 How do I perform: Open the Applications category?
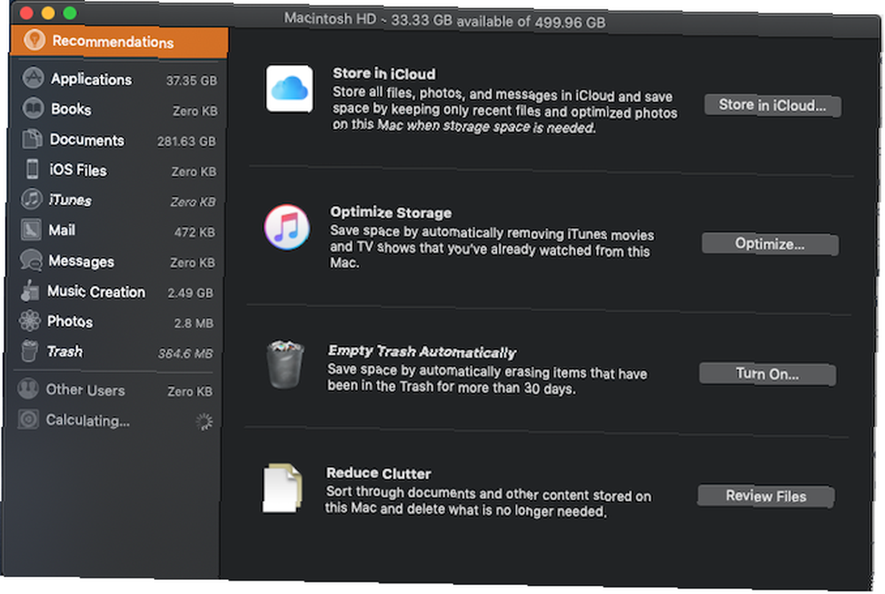coord(118,79)
